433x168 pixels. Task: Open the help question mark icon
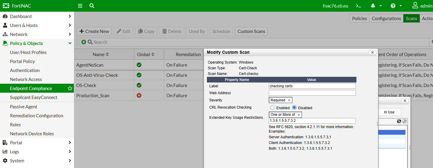[393, 6]
